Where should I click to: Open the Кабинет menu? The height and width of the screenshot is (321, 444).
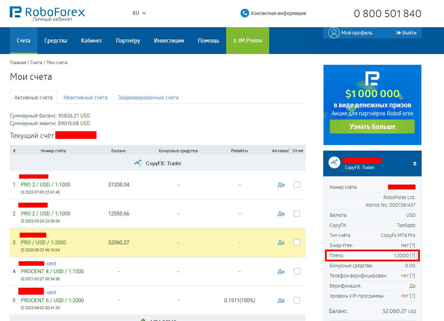pos(91,40)
